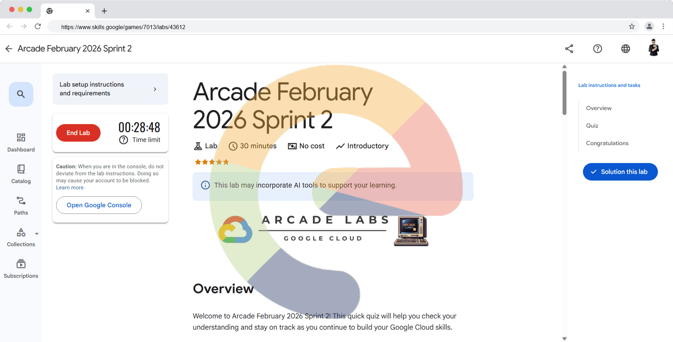Click the browser back arrow

point(10,27)
